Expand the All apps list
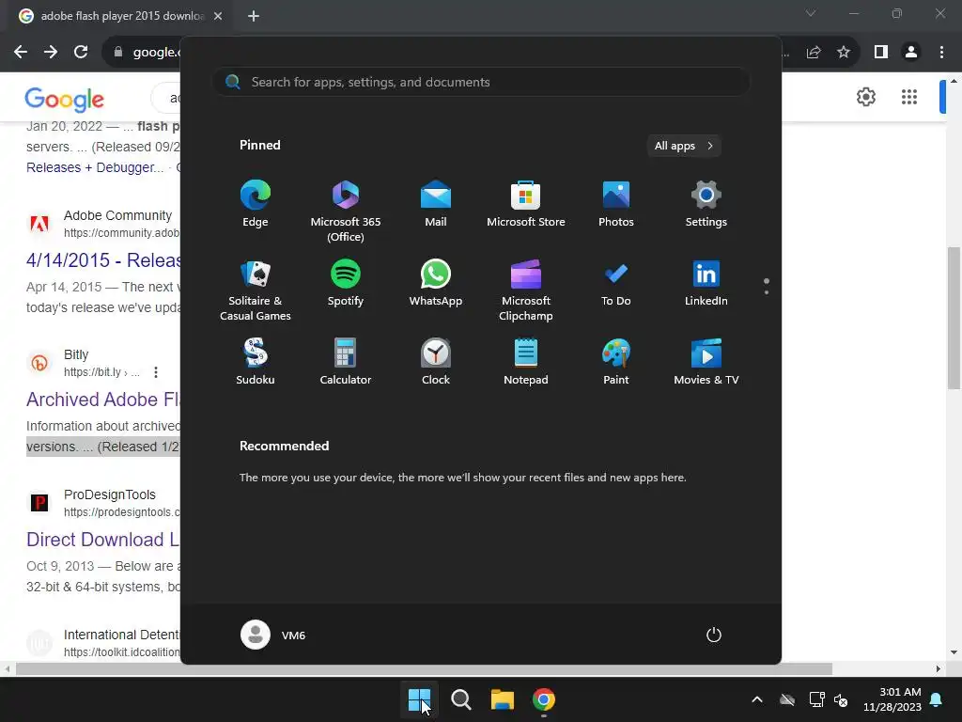This screenshot has height=722, width=962. (x=684, y=146)
